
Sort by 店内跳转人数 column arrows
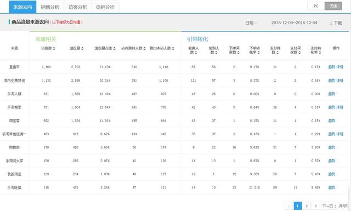coord(145,48)
